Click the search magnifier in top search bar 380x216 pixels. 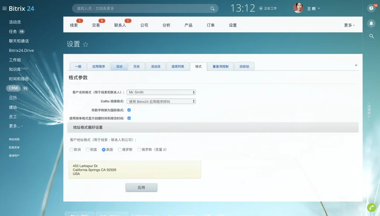(x=212, y=9)
